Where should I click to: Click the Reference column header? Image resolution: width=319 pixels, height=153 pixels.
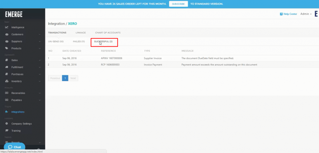pos(108,51)
